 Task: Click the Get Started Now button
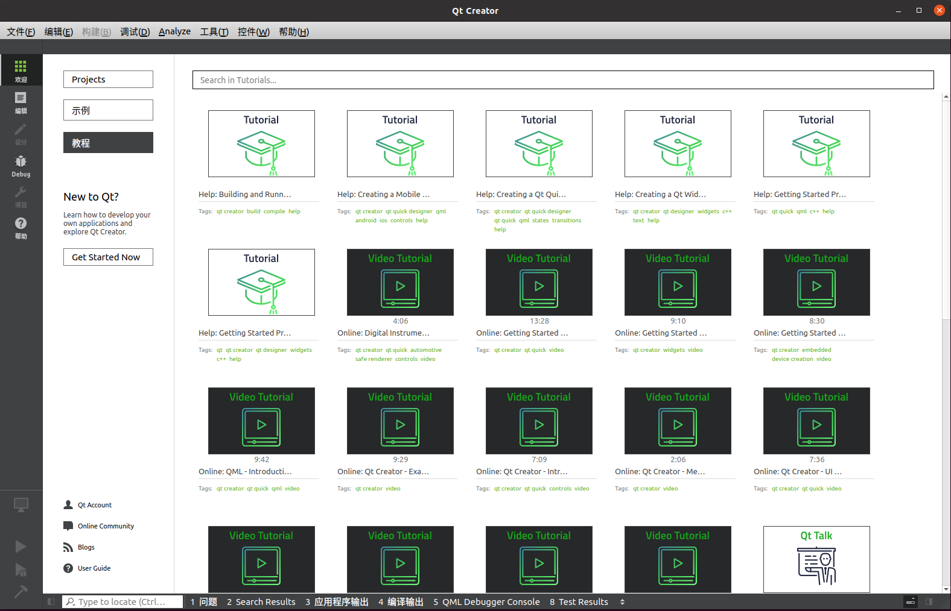click(x=108, y=257)
